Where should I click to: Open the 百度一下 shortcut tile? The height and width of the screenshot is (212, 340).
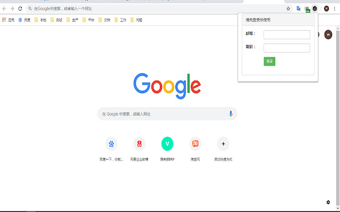[111, 149]
